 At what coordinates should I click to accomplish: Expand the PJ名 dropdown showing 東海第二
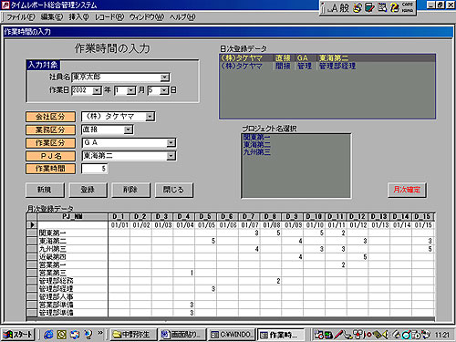[x=171, y=156]
